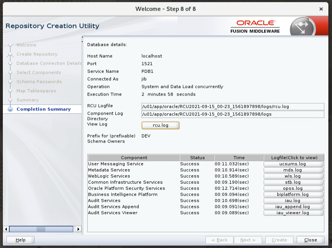
Task: Click the service name value PDB1
Action: [148, 72]
